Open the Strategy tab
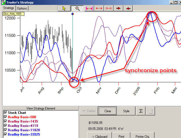Screen dimensions: 181x138 (x=8, y=8)
